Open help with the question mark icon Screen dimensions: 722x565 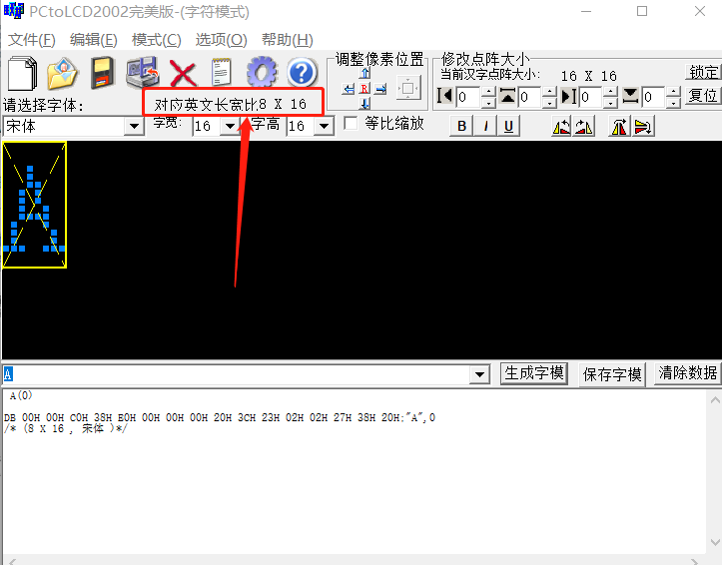[302, 72]
